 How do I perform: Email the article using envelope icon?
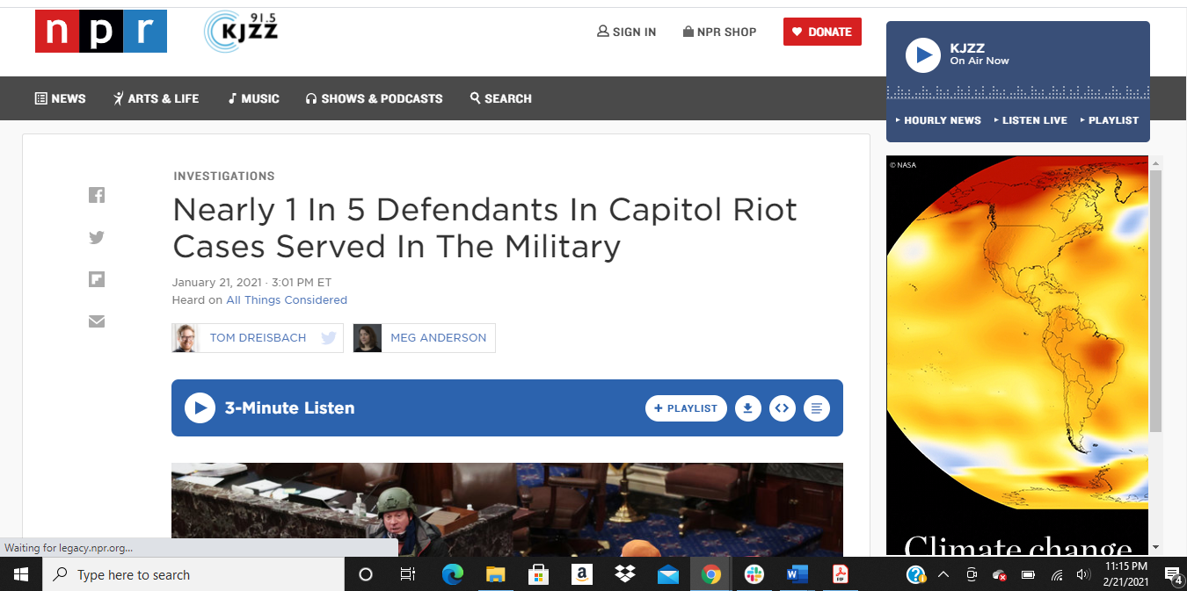[x=97, y=321]
